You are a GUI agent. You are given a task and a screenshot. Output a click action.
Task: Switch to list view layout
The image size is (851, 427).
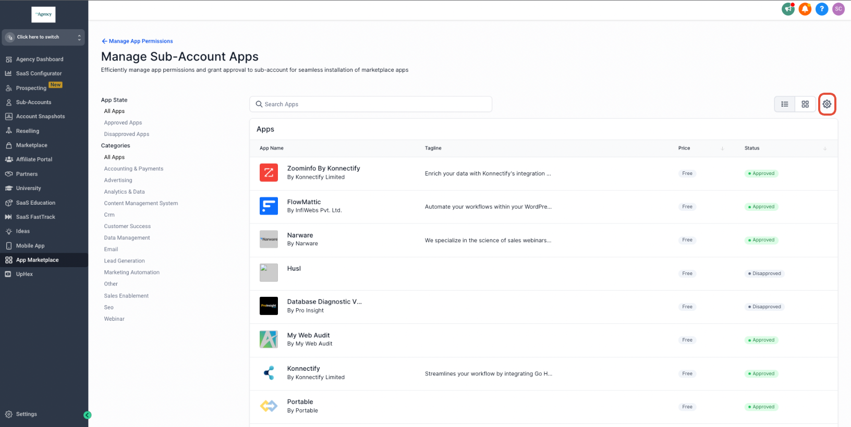tap(785, 104)
